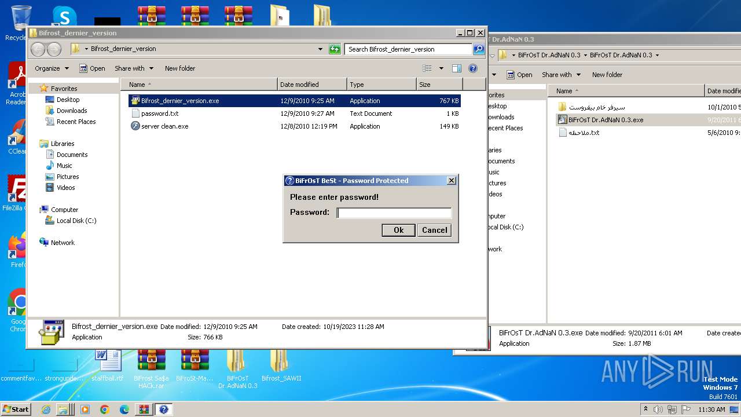Sort by Name column in back window

pyautogui.click(x=626, y=91)
